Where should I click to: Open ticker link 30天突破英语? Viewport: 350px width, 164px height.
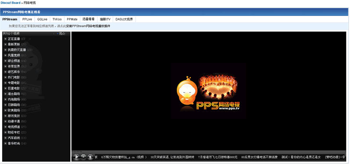(x=172, y=157)
